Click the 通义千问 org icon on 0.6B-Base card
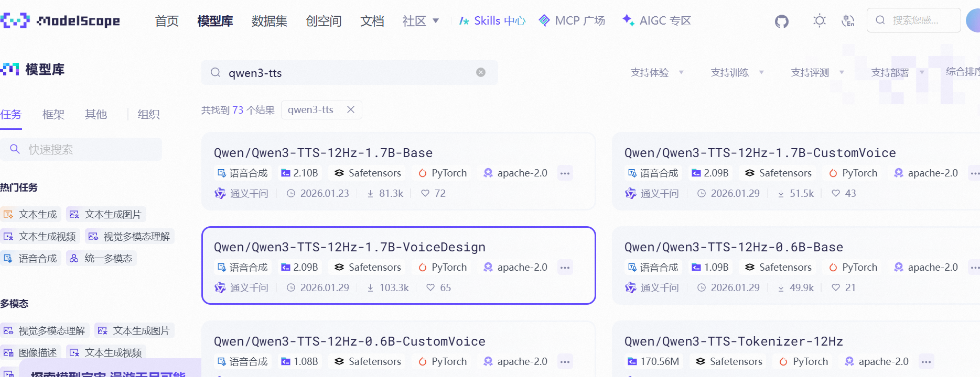 coord(631,287)
